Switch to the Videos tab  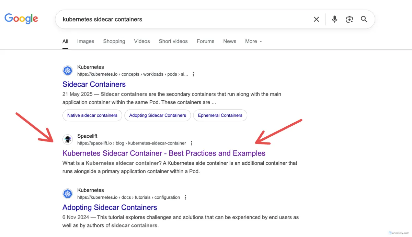tap(142, 41)
